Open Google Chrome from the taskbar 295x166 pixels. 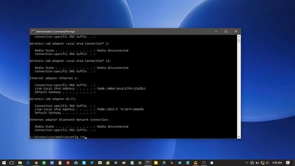coord(36,163)
